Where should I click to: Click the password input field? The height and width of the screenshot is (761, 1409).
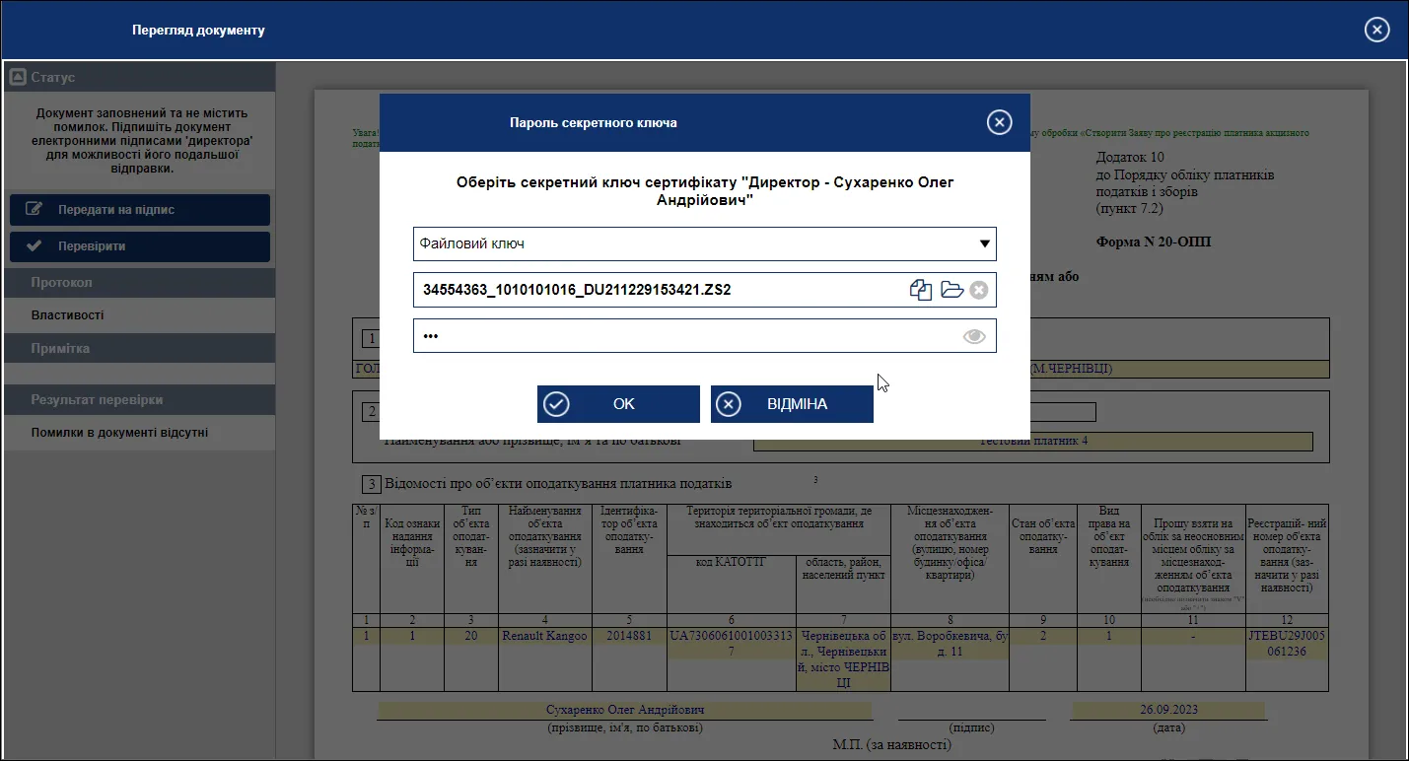685,336
